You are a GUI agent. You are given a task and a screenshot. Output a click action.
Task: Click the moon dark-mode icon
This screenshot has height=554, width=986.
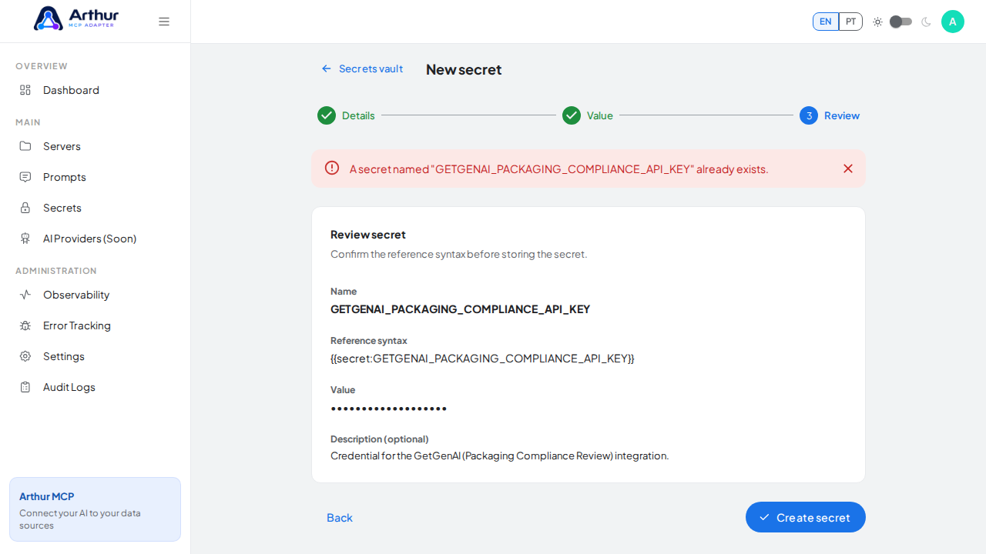pos(926,22)
